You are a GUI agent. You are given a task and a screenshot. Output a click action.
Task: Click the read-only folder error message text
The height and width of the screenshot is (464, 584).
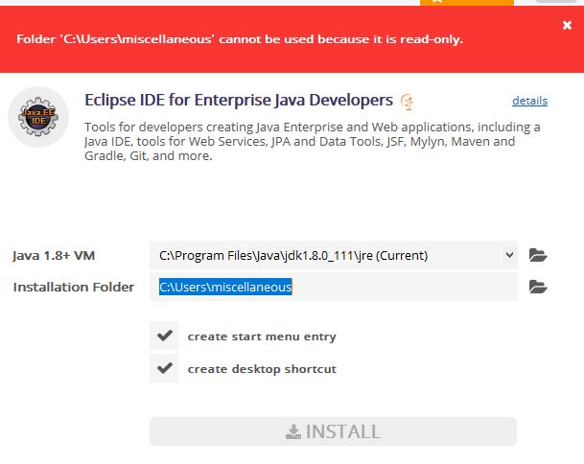(240, 39)
